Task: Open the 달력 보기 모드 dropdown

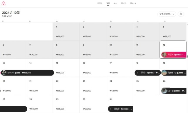Action: (167, 14)
